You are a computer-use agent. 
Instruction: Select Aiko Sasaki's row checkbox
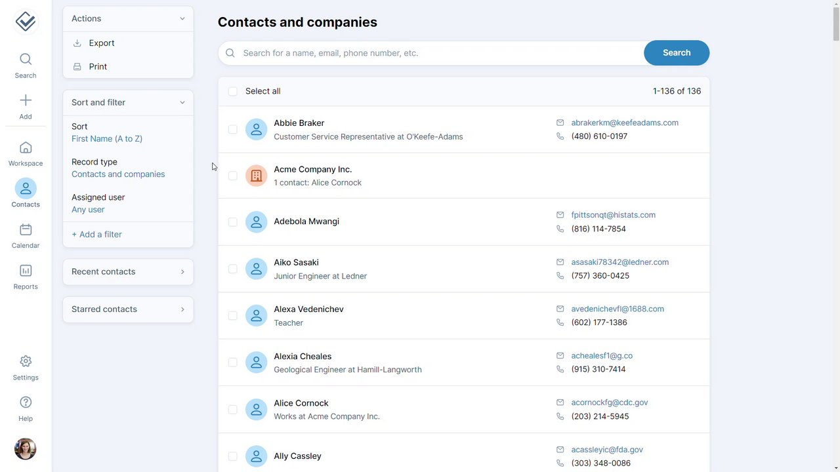[233, 269]
